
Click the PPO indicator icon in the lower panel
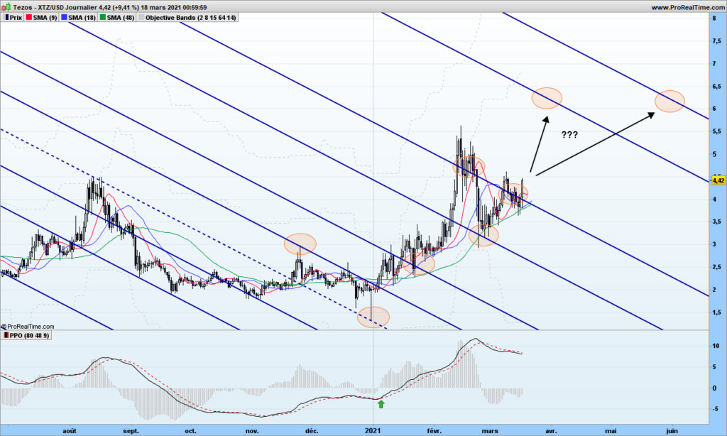coord(6,335)
